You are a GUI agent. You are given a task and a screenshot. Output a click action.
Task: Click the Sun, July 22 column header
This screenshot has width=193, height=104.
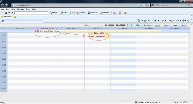[x=175, y=28]
